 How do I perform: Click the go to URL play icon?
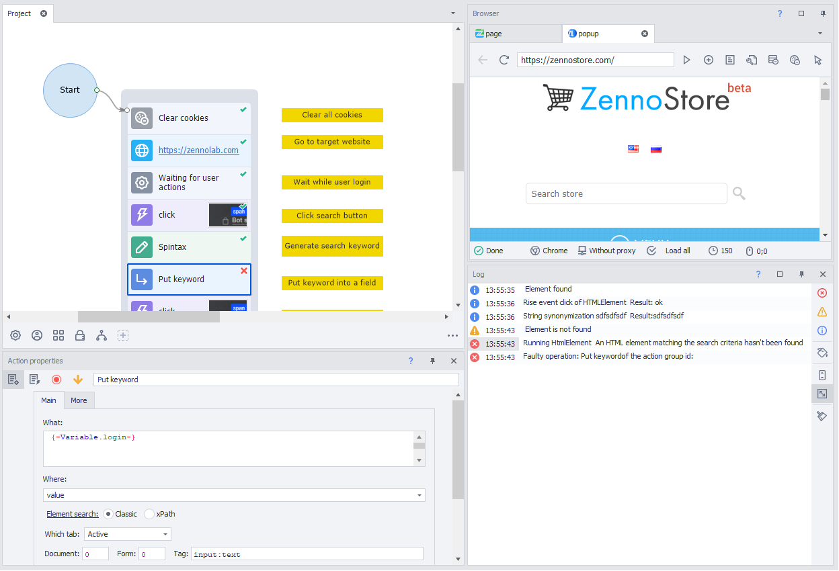click(x=686, y=60)
